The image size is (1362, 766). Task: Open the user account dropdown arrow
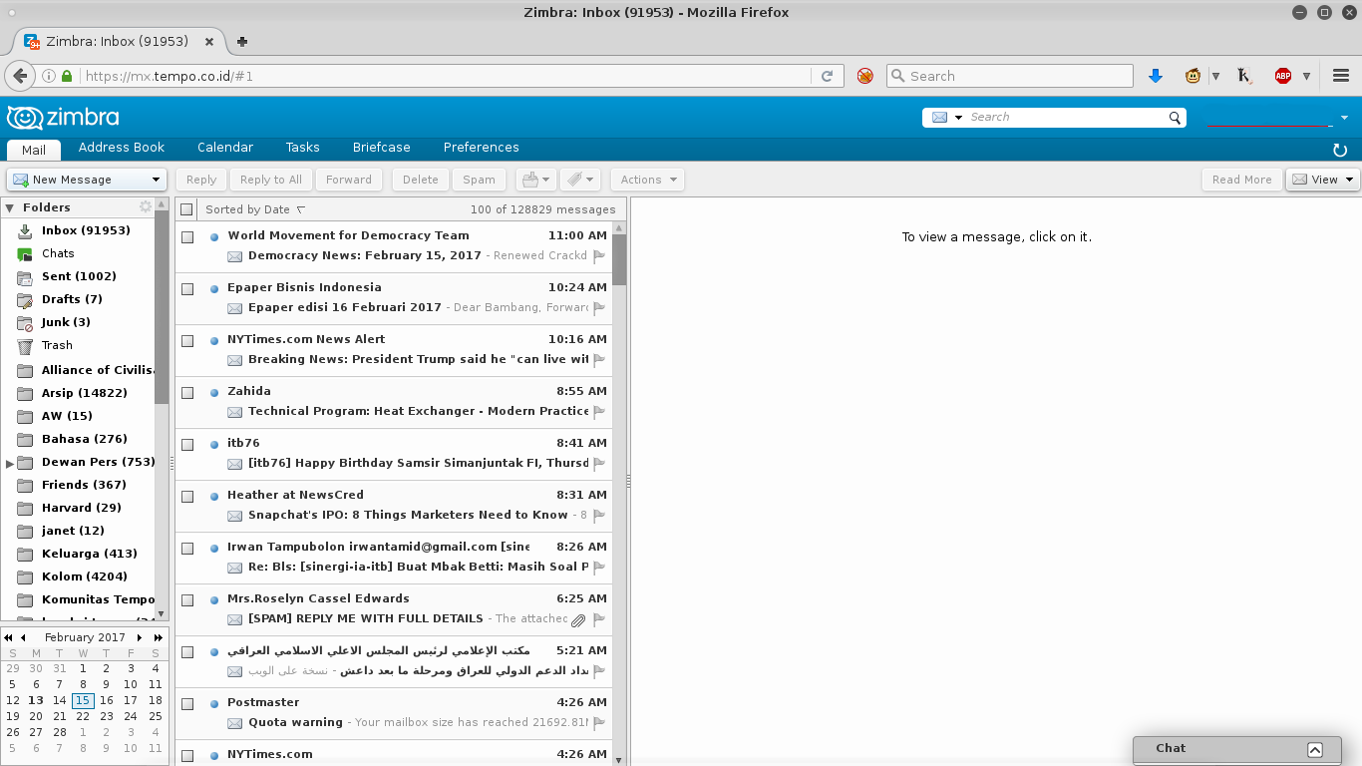(x=1344, y=118)
